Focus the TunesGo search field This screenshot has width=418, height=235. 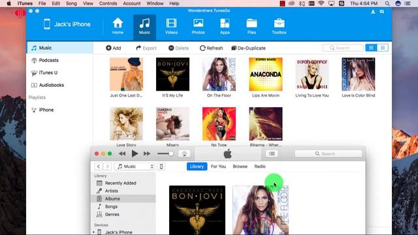(x=343, y=48)
